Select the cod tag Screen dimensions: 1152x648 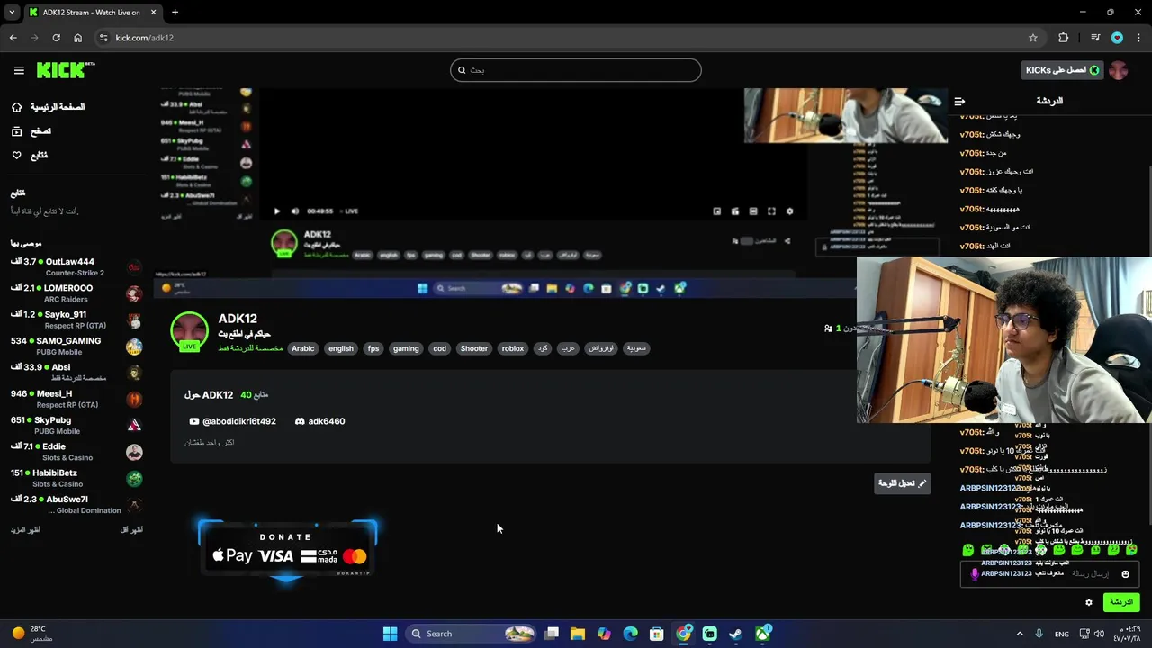[x=439, y=348]
